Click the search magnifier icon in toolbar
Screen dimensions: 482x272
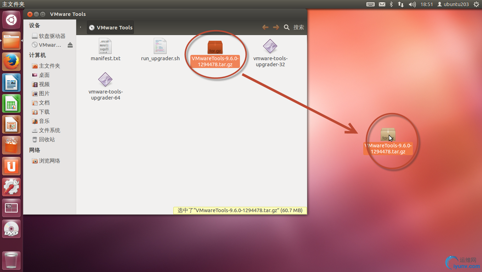(287, 27)
